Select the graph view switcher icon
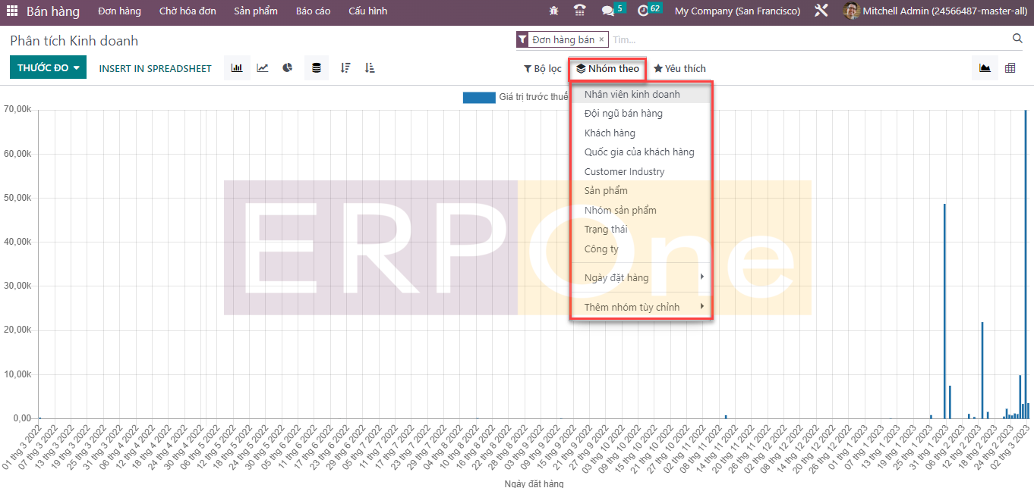This screenshot has height=488, width=1034. click(x=985, y=68)
